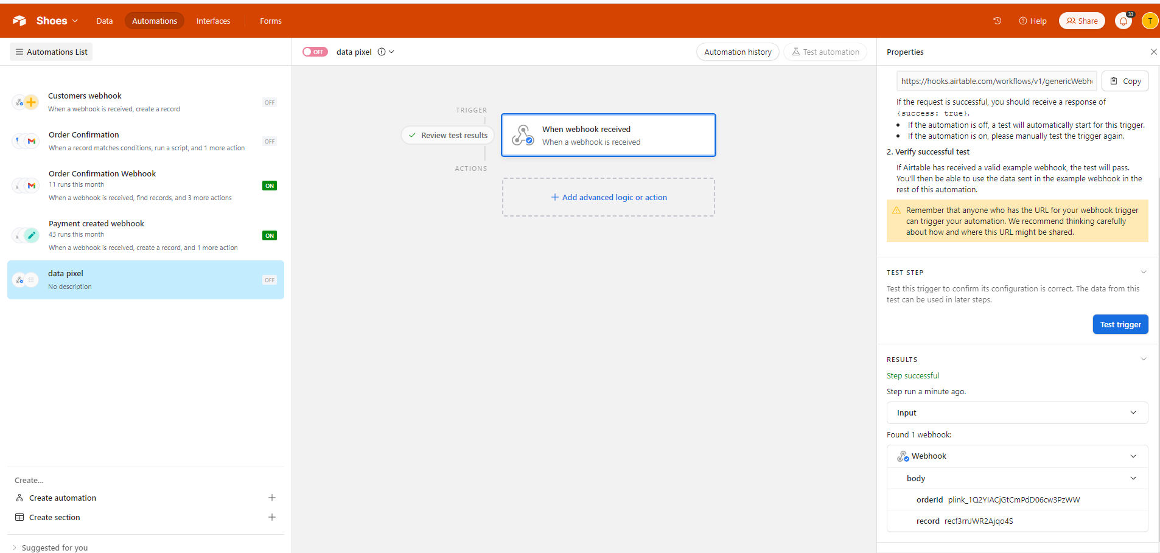Click the warning triangle icon
This screenshot has height=553, width=1160.
pos(896,210)
